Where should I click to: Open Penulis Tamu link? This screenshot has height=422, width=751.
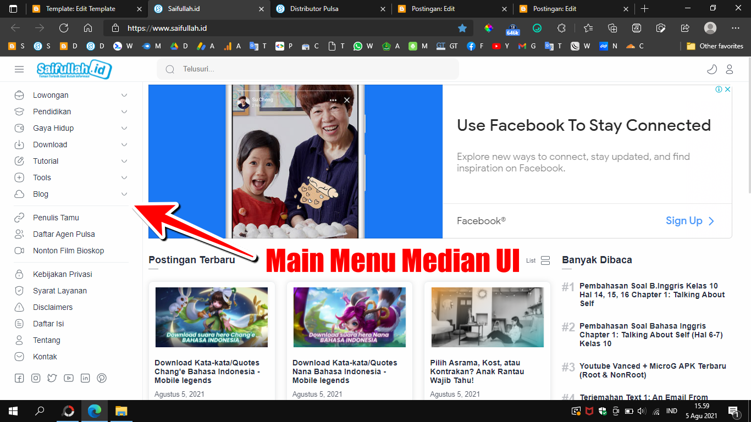[x=56, y=218]
